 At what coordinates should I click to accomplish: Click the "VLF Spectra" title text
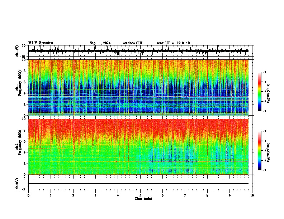point(41,43)
